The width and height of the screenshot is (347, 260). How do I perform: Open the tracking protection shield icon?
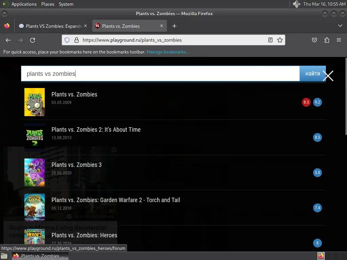click(x=67, y=40)
